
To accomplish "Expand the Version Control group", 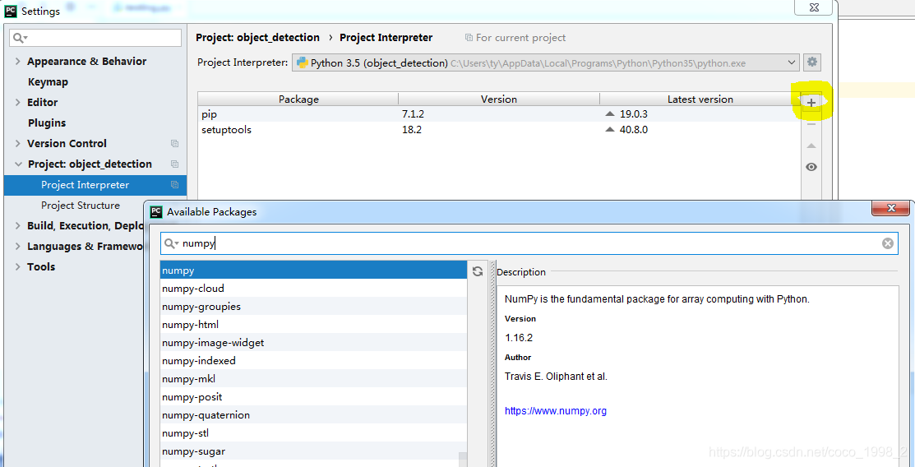I will (17, 144).
